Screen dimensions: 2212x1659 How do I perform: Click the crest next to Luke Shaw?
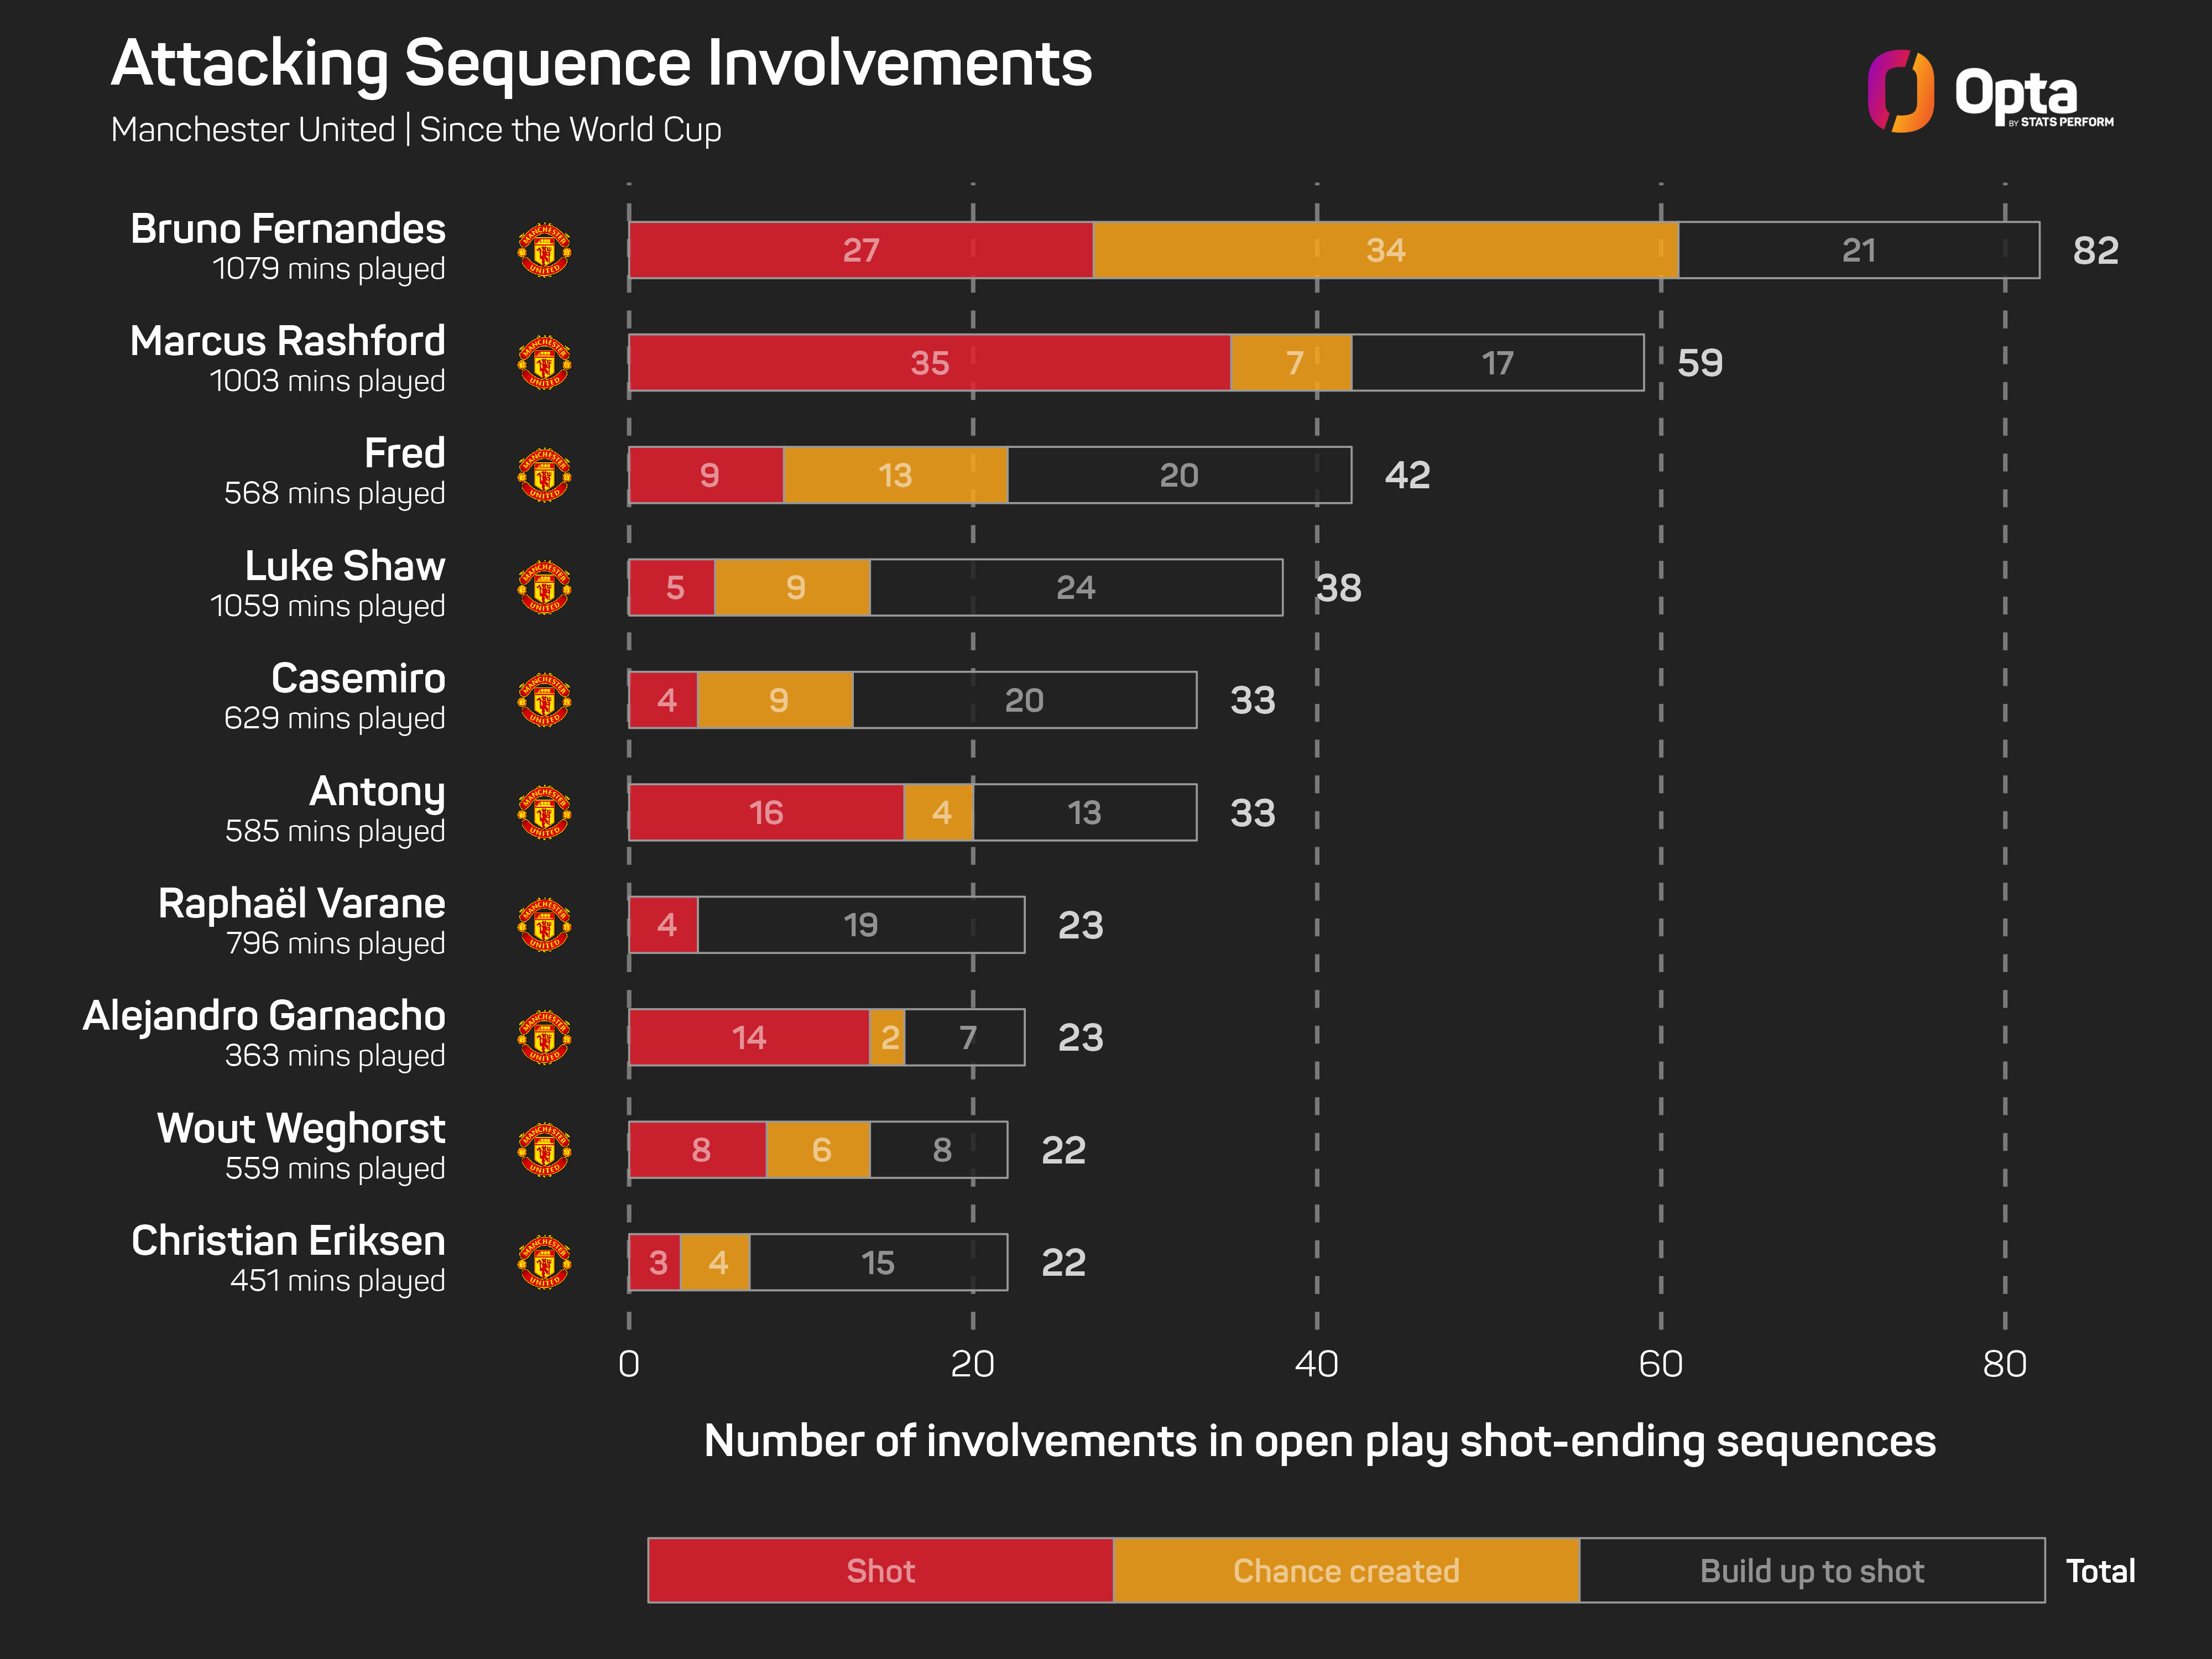pyautogui.click(x=545, y=587)
